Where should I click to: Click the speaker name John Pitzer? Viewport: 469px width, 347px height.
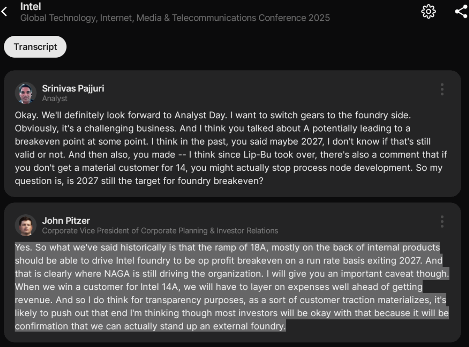coord(66,221)
